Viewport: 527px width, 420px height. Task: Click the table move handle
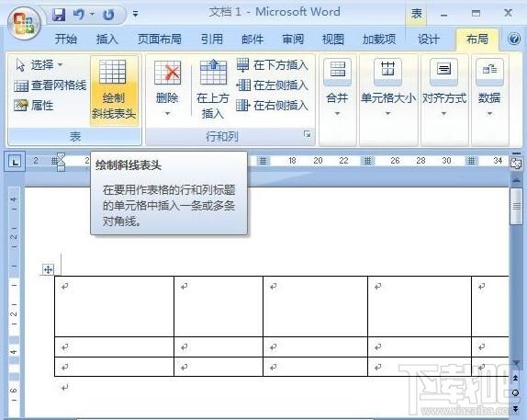click(48, 269)
